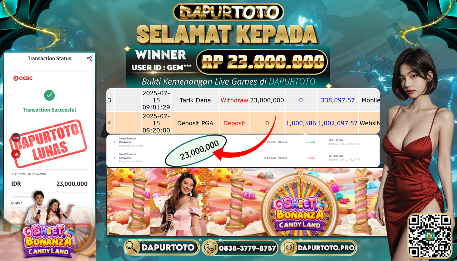Select the Tarik Dana transaction row
The height and width of the screenshot is (261, 457).
point(243,100)
